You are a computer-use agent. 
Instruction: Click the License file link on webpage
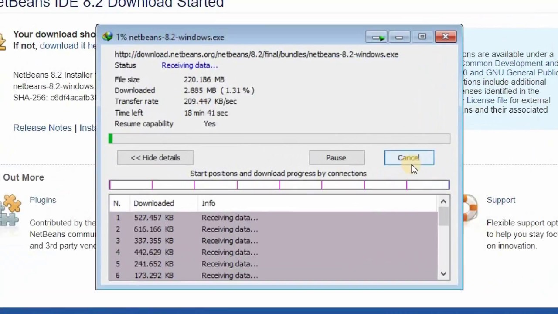click(x=487, y=100)
